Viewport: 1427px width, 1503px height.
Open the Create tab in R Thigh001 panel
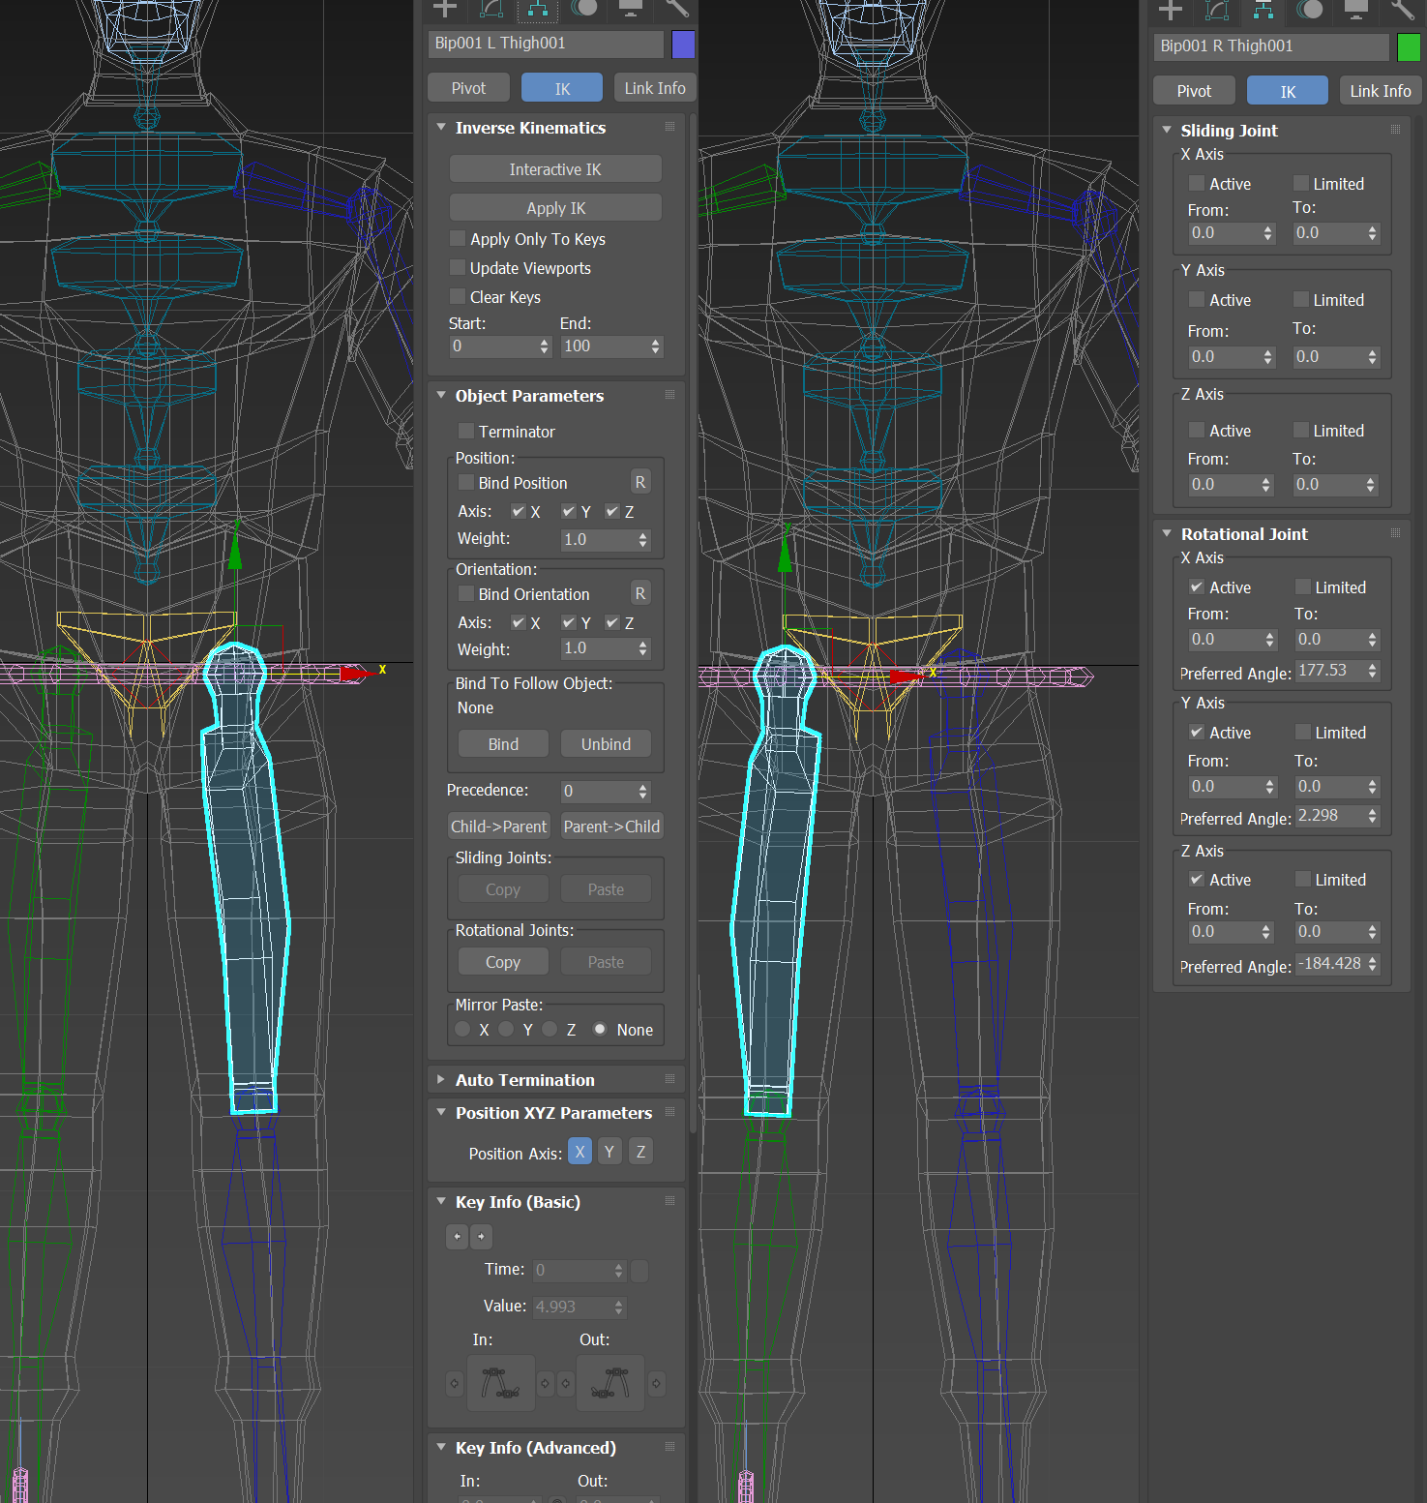(x=1171, y=10)
